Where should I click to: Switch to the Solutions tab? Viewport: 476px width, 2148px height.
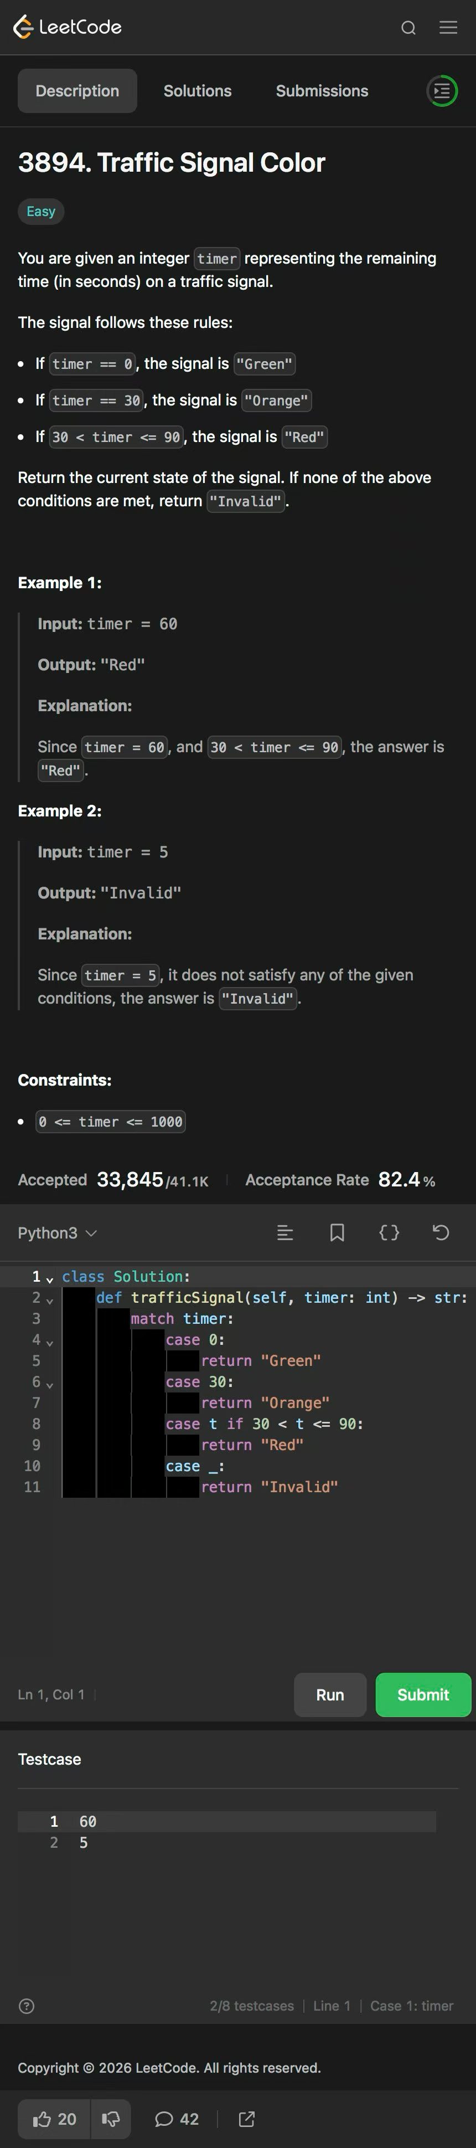pos(198,91)
